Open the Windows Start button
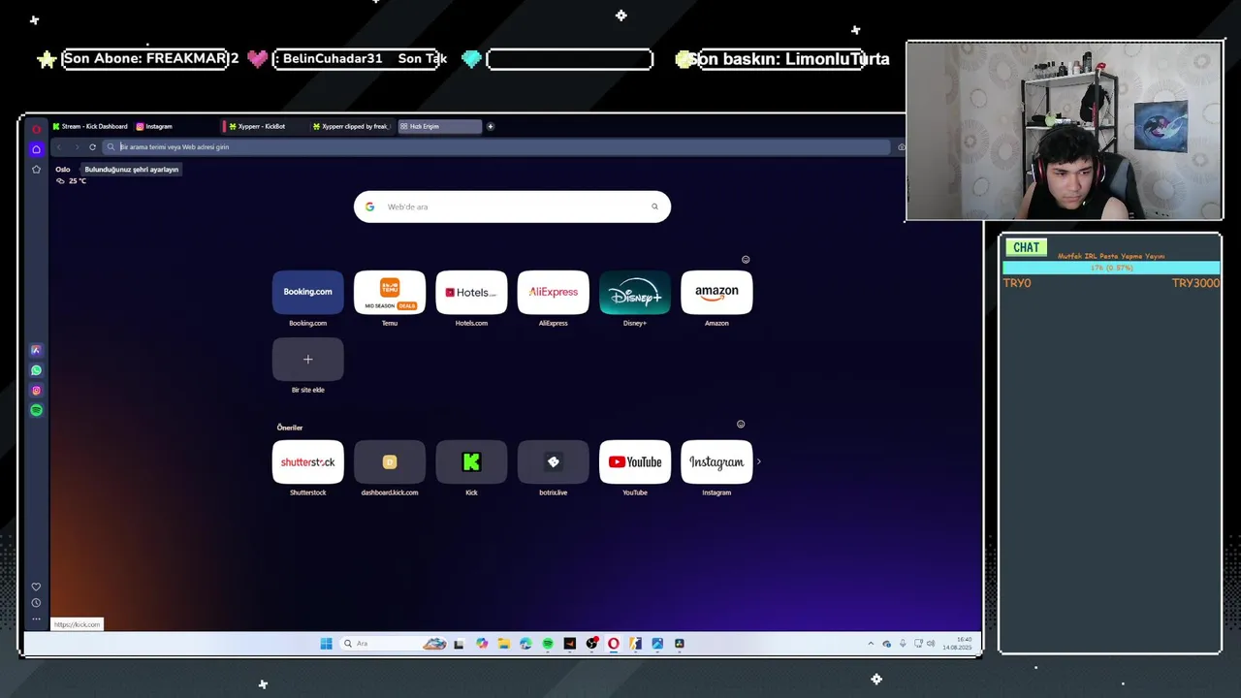The width and height of the screenshot is (1241, 698). tap(326, 644)
